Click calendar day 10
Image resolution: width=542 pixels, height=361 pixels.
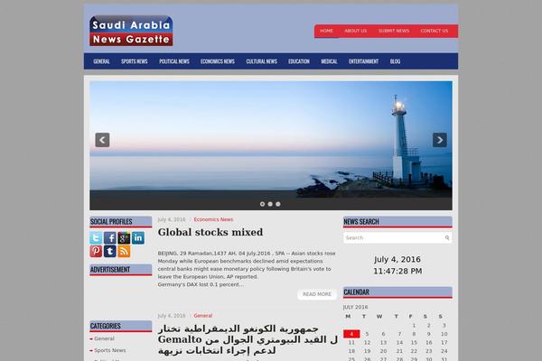[444, 334]
